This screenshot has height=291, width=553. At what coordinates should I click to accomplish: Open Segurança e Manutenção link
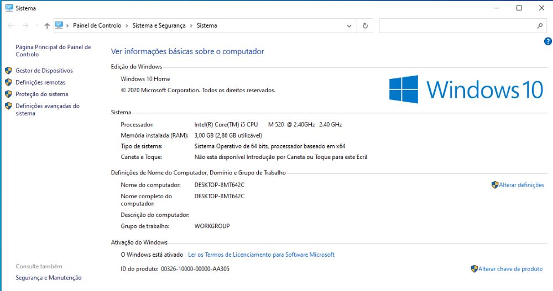point(48,278)
